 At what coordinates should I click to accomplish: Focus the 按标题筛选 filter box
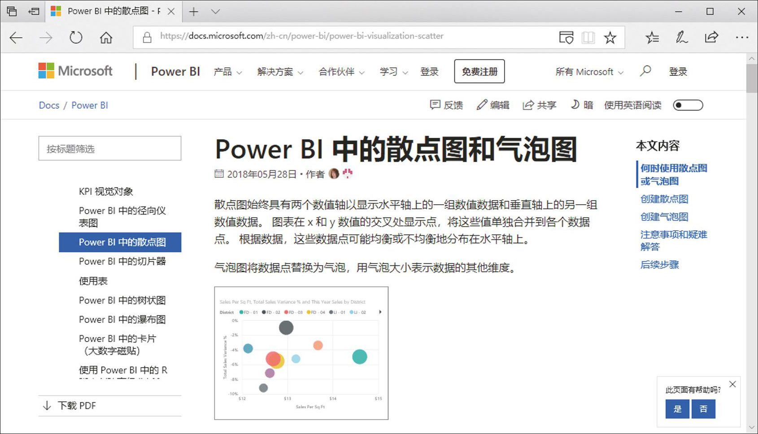point(110,149)
